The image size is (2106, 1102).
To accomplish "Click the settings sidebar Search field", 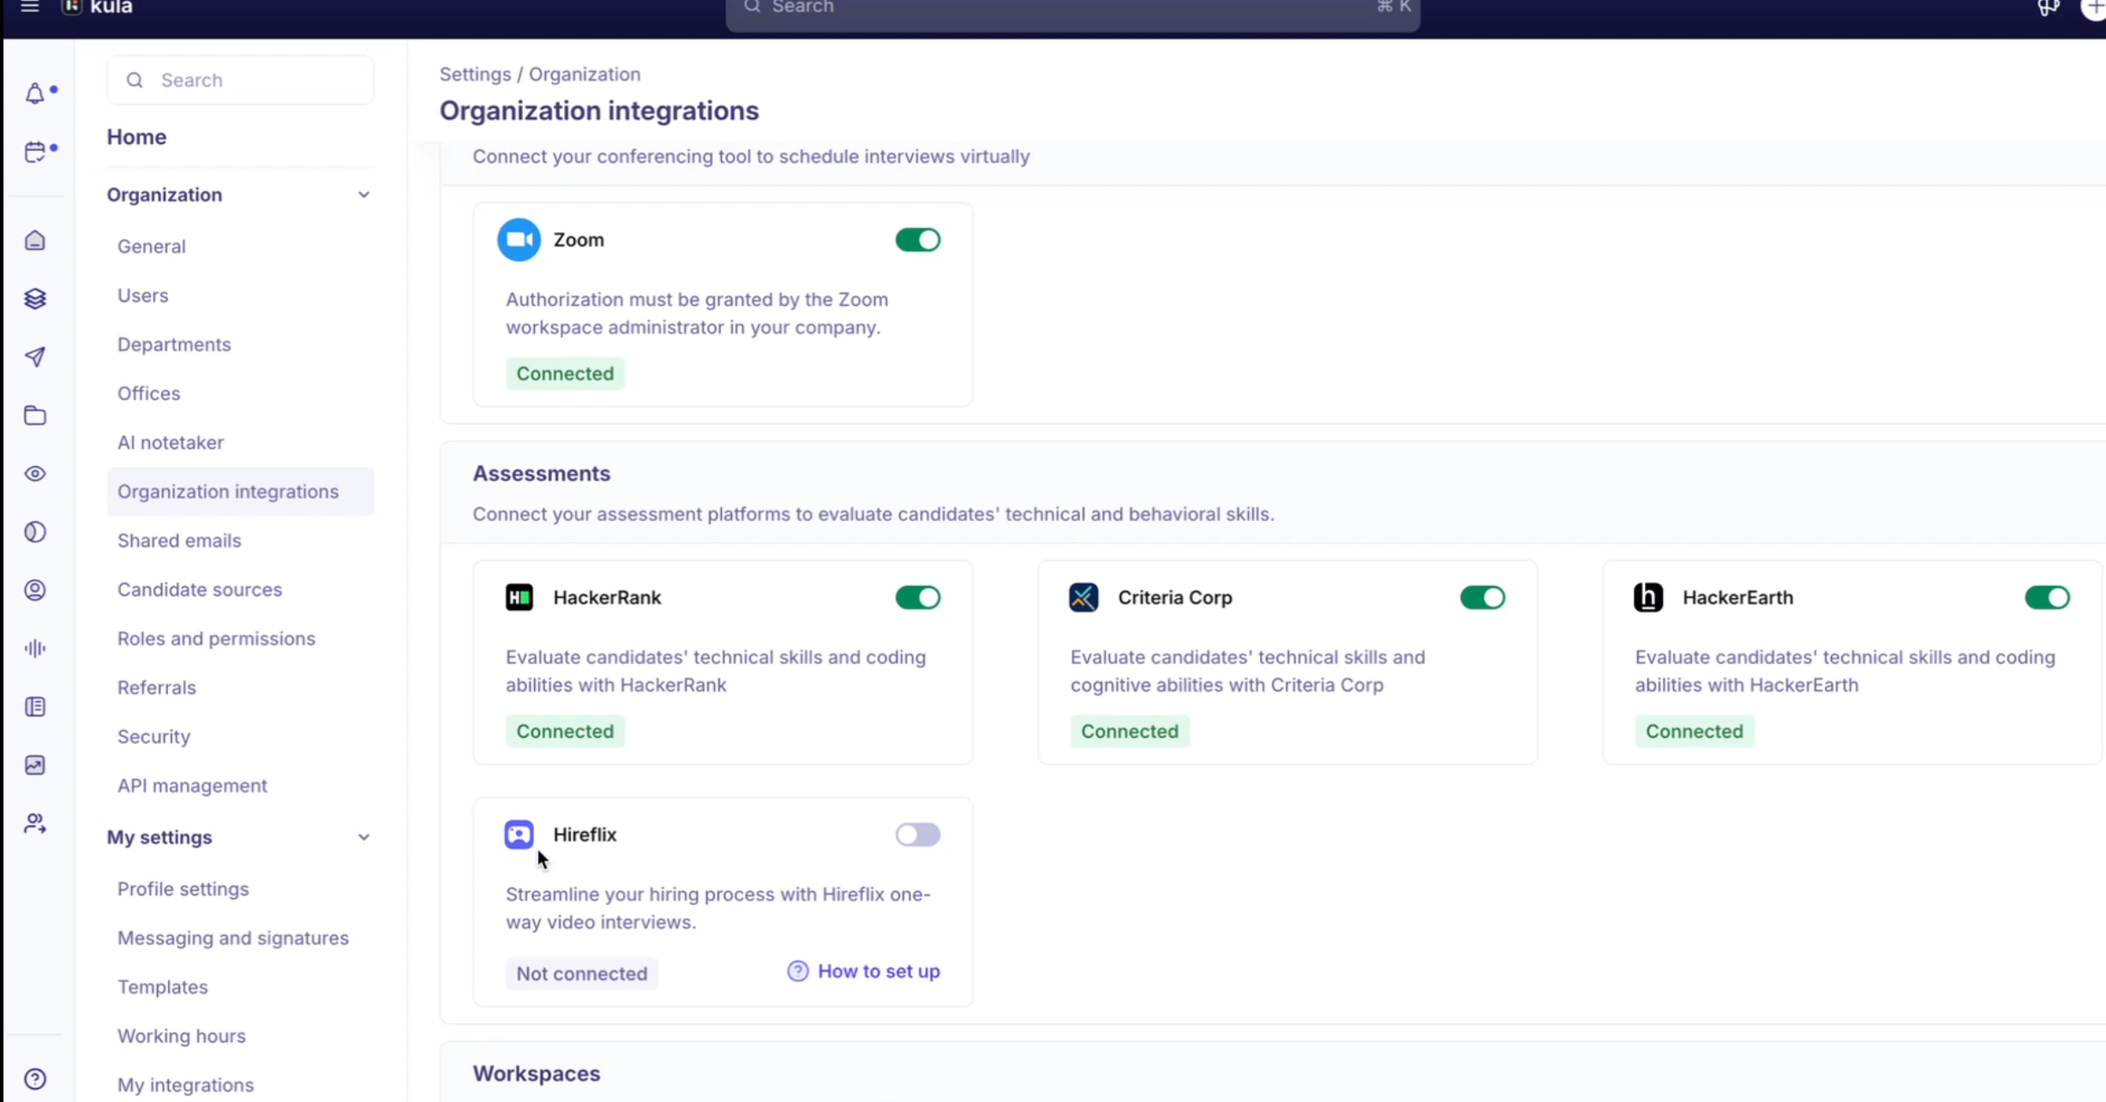I will [241, 80].
